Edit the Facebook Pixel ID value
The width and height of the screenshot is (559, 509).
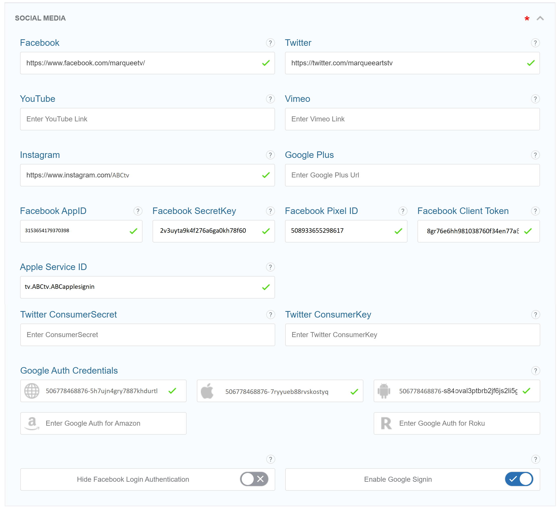pos(346,231)
